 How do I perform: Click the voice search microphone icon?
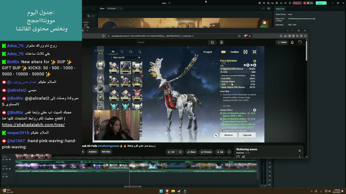click(221, 42)
